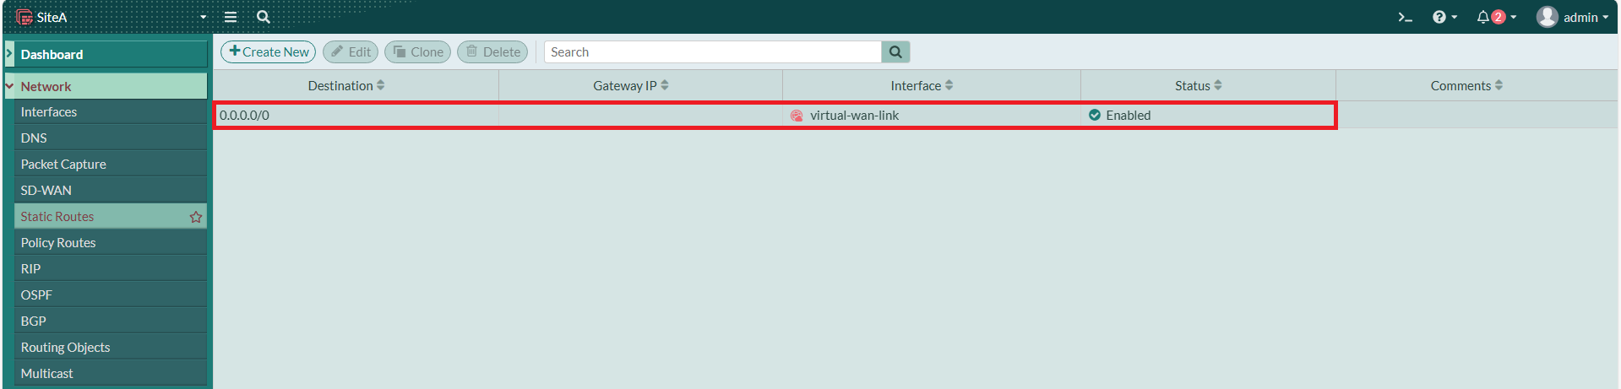This screenshot has height=389, width=1621.
Task: Open OSPF routing page
Action: point(110,294)
